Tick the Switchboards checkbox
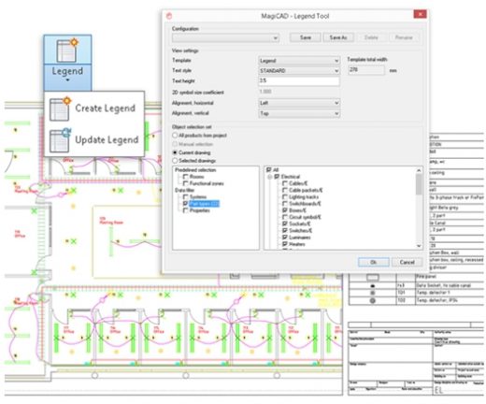 point(285,204)
